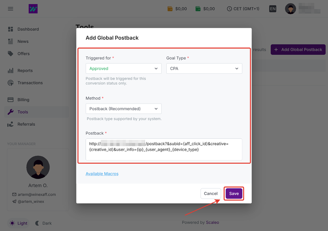Go to Offers in sidebar

click(23, 54)
